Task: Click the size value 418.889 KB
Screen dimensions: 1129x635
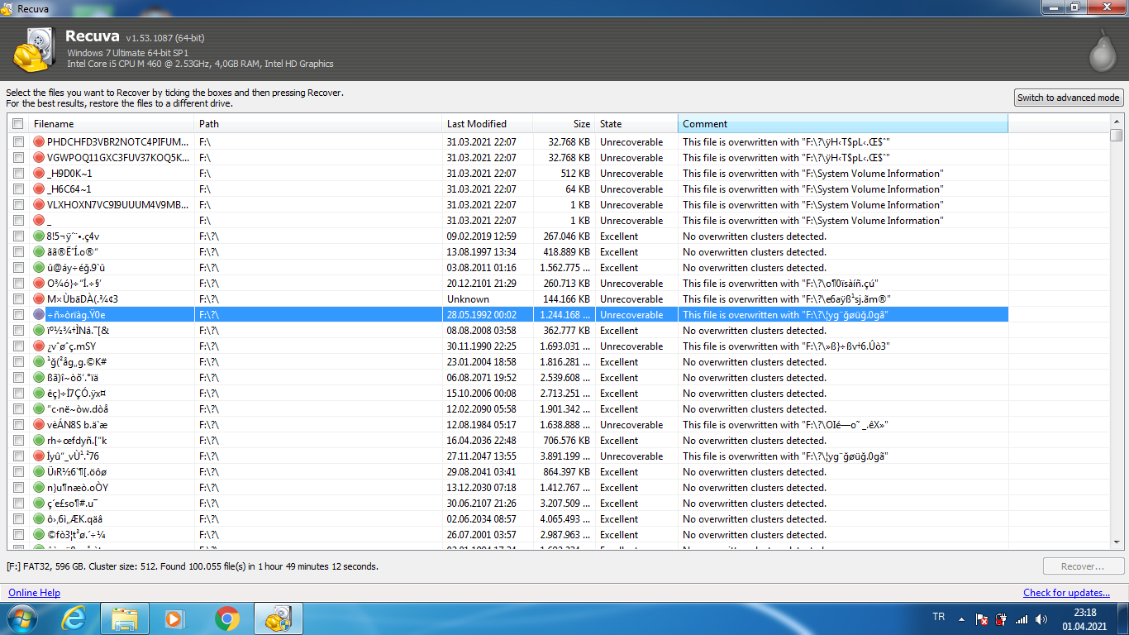Action: (x=566, y=252)
